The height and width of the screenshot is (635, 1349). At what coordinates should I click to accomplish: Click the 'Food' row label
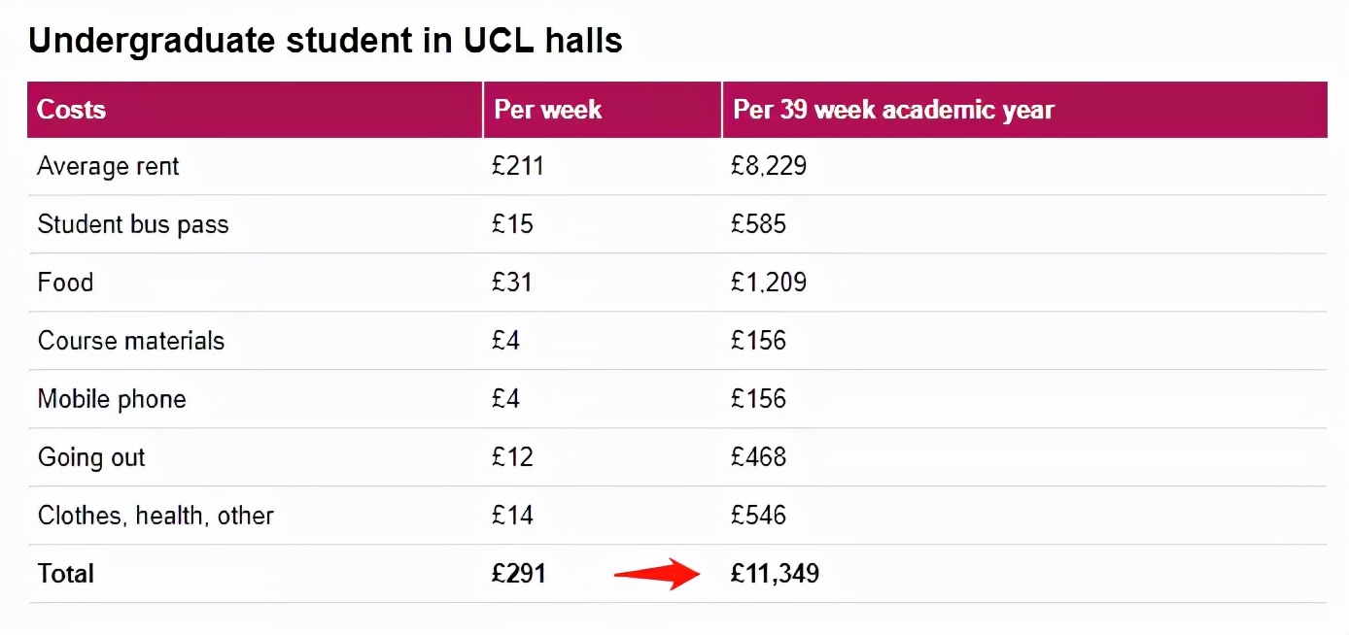65,283
